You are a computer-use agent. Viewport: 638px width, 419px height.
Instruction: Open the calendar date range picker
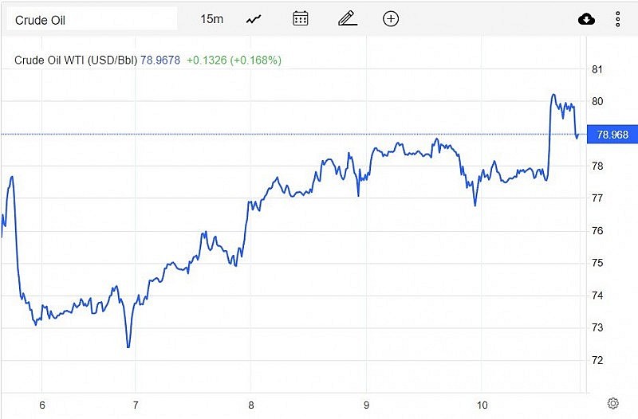(x=301, y=19)
